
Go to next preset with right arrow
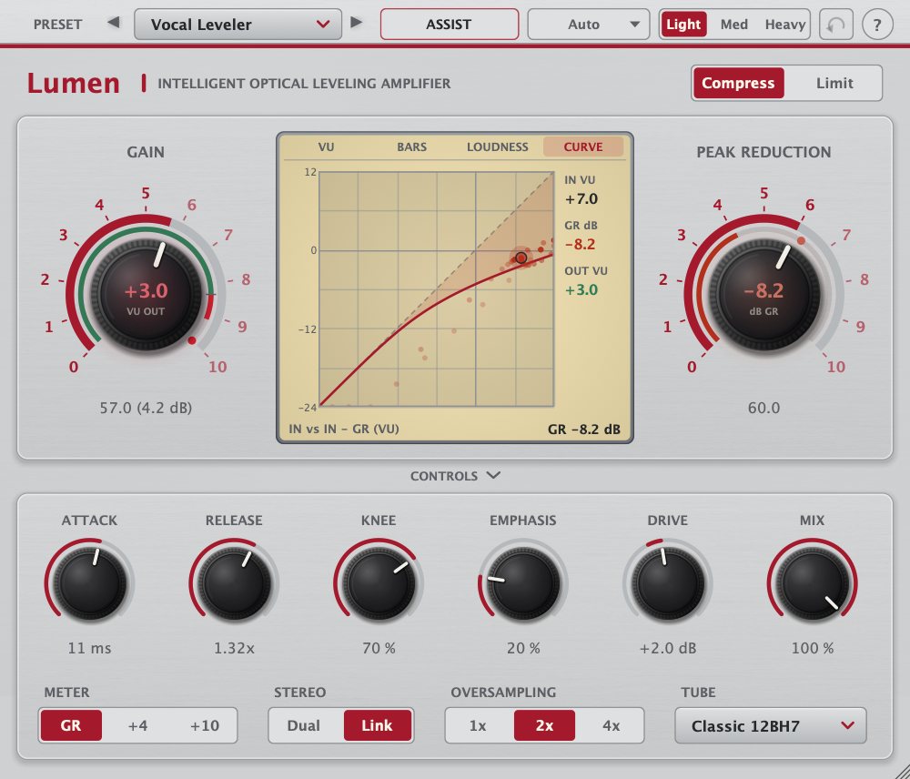click(x=357, y=24)
